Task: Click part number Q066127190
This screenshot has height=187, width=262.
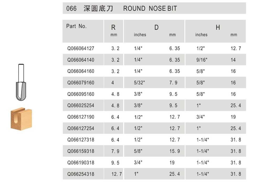Action: [81, 117]
